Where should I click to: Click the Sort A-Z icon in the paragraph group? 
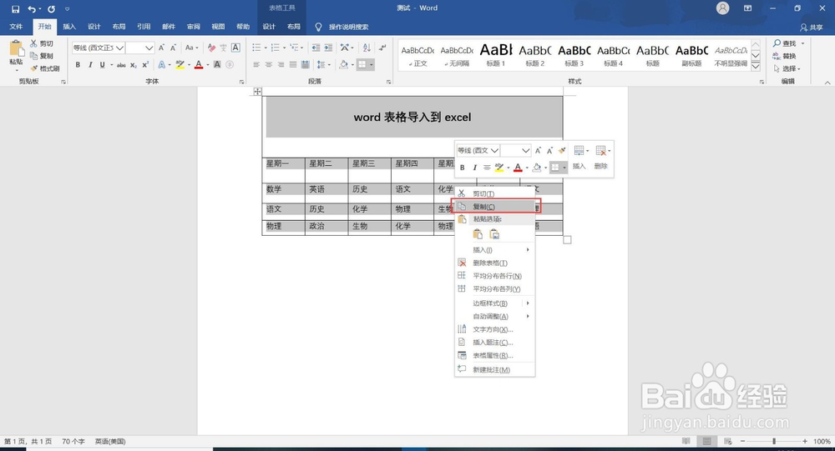[x=367, y=48]
